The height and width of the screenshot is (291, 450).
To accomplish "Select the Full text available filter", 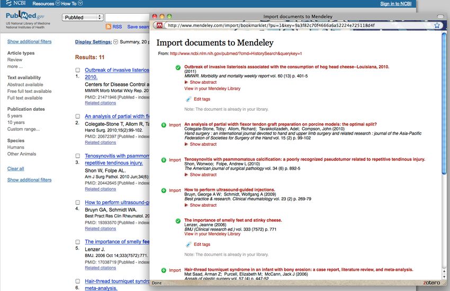I will (x=25, y=98).
